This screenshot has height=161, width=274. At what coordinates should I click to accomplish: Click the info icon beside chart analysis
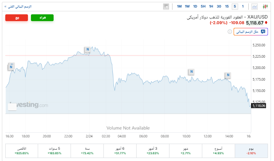229,32
